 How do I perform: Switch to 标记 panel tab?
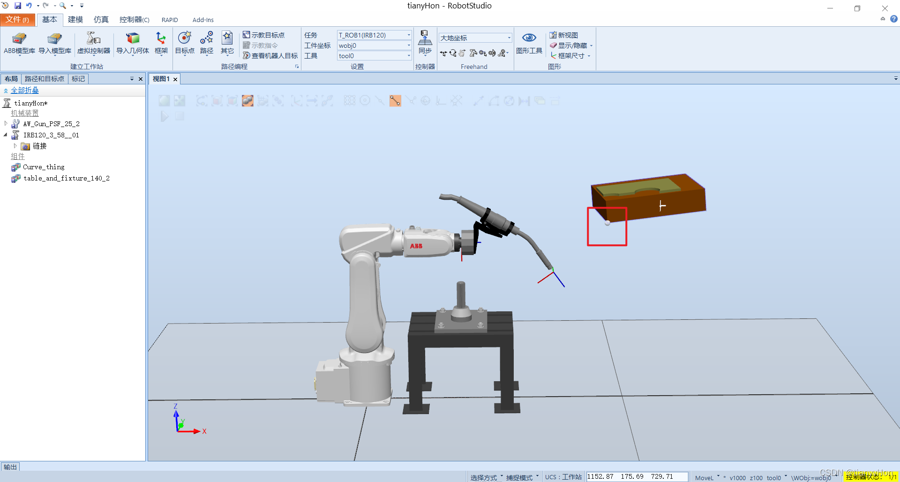[x=78, y=79]
